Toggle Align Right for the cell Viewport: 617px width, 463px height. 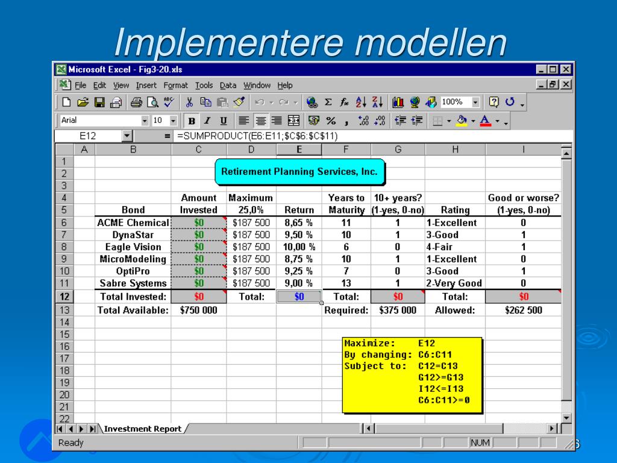277,121
